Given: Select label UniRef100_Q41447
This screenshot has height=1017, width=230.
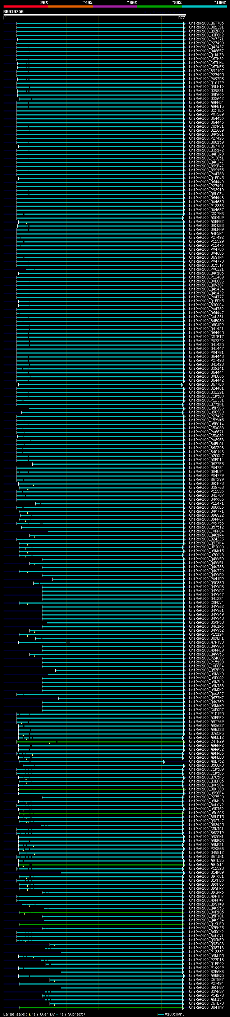Looking at the screenshot, I should tap(206, 349).
